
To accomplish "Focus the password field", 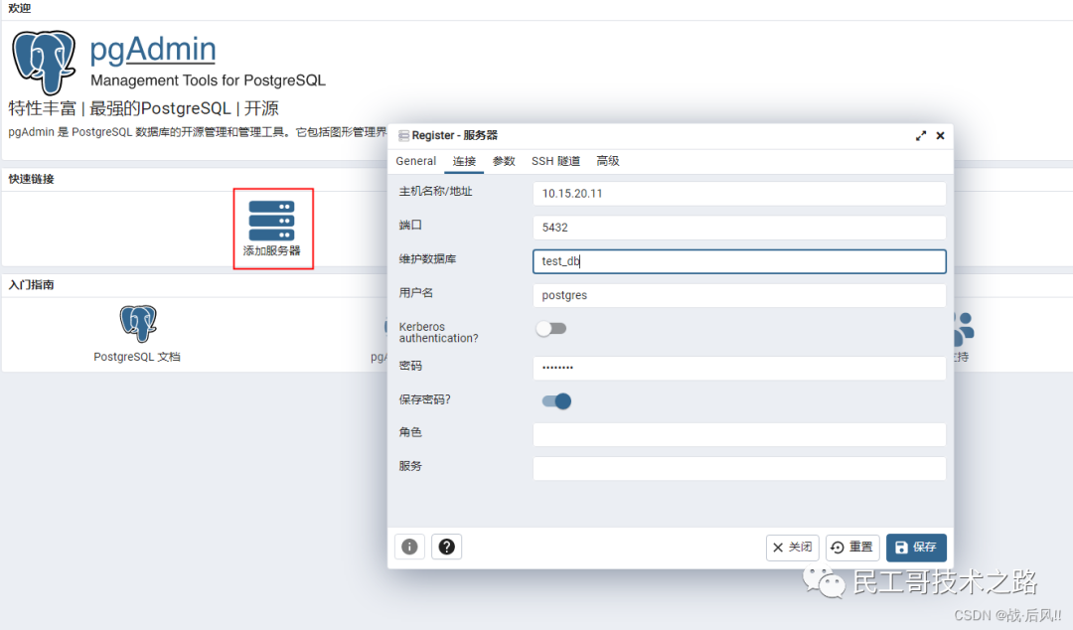I will click(739, 368).
